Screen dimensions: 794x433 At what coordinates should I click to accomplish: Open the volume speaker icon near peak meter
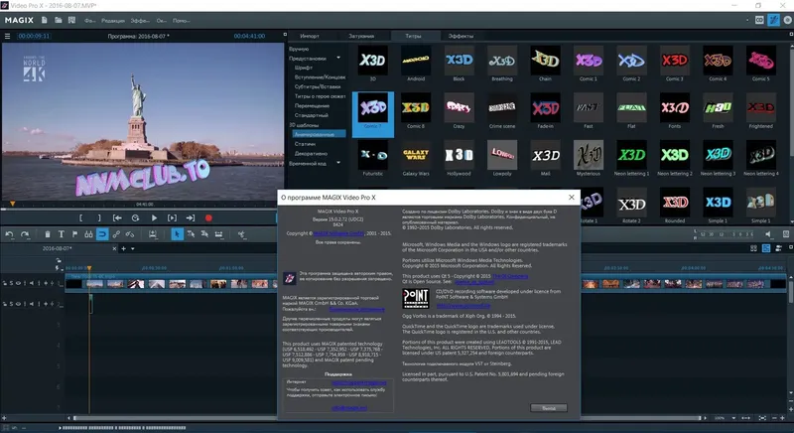768,234
